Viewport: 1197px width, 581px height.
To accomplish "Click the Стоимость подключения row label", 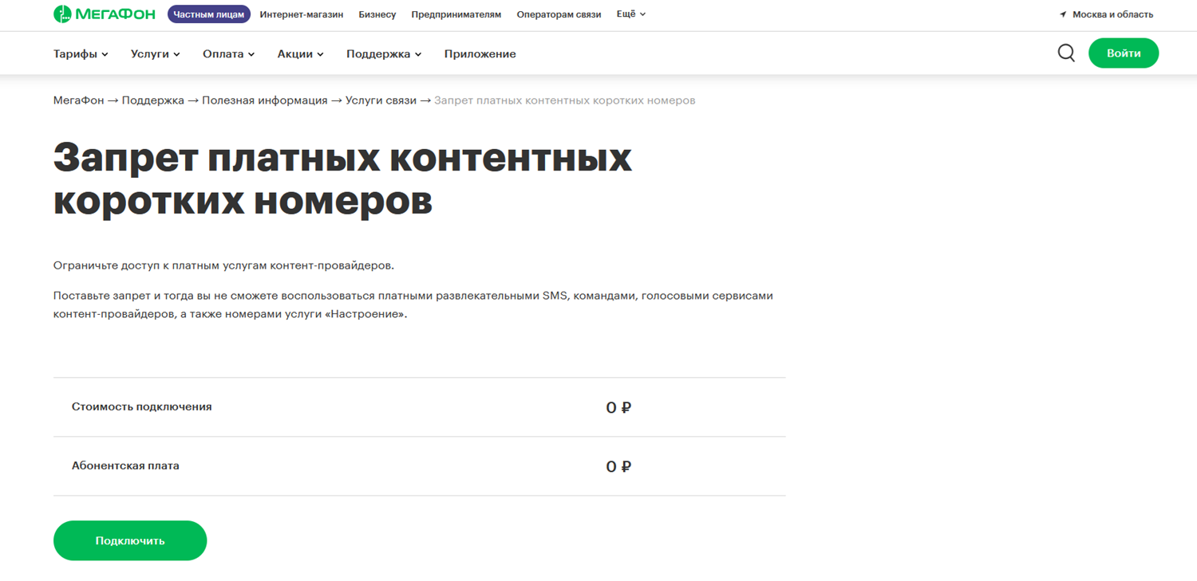I will (x=142, y=406).
